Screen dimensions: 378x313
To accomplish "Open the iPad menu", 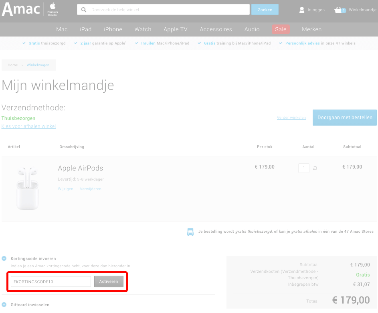I will click(x=85, y=29).
